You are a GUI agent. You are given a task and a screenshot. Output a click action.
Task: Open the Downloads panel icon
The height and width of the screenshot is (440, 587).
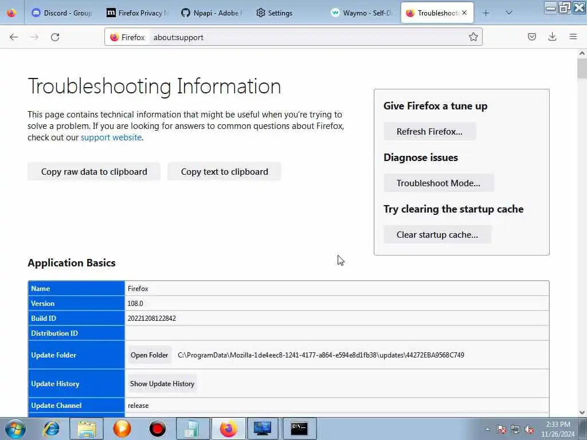pos(552,37)
